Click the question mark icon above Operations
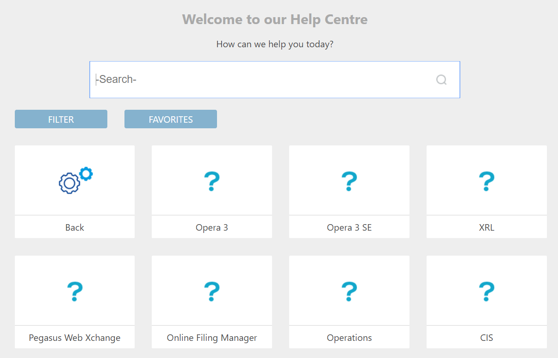Image resolution: width=558 pixels, height=358 pixels. pyautogui.click(x=349, y=292)
